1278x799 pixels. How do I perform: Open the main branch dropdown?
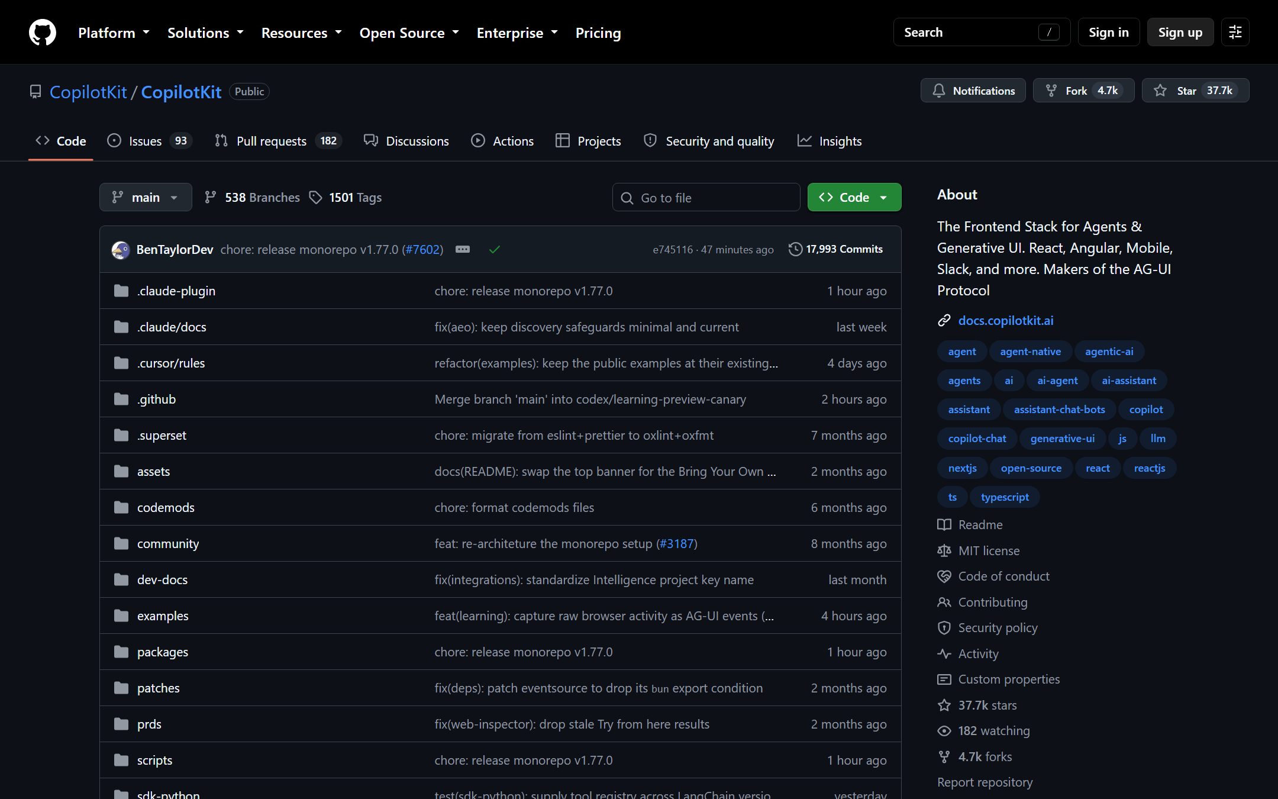coord(146,197)
